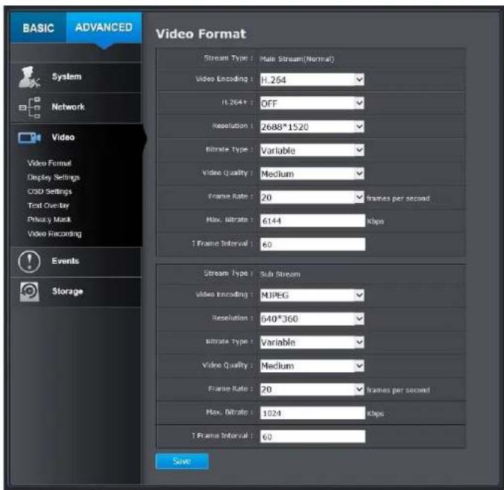
Task: Click the System sidebar icon
Action: pos(29,77)
